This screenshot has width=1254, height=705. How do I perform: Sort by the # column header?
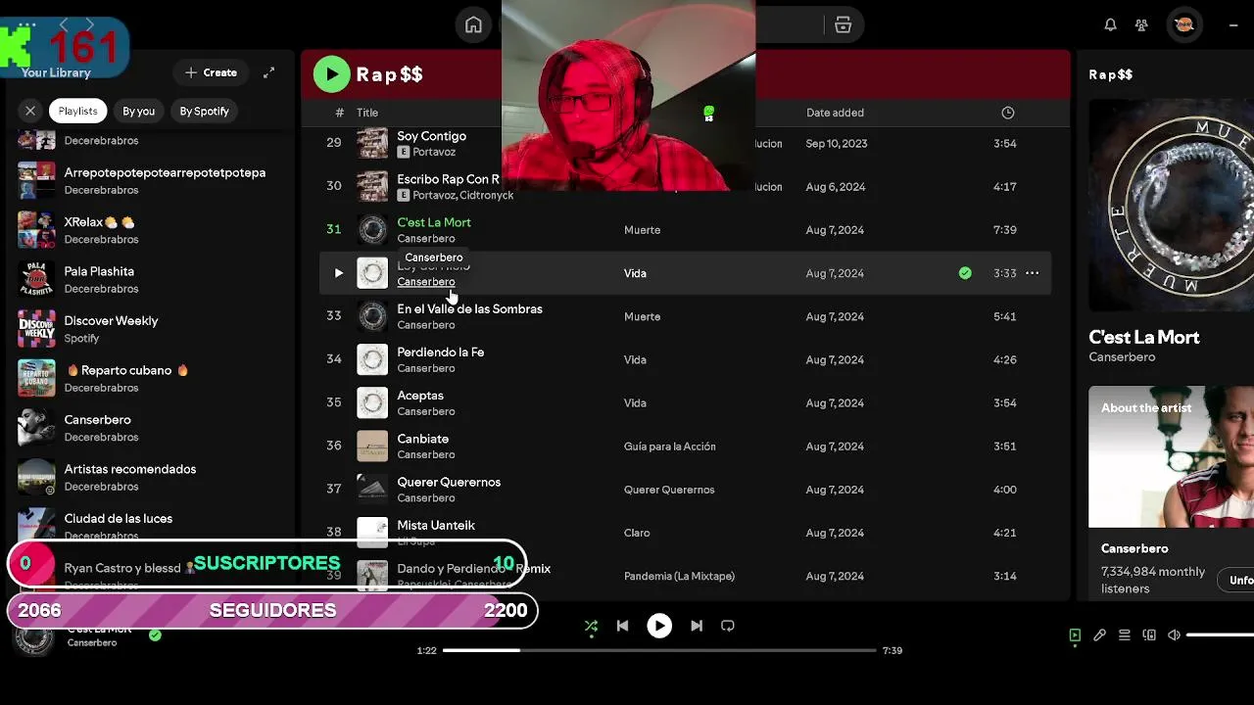pos(339,113)
